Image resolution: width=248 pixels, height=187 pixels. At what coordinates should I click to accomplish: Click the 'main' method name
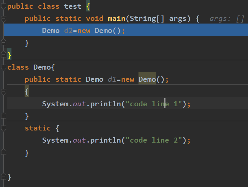(116, 18)
